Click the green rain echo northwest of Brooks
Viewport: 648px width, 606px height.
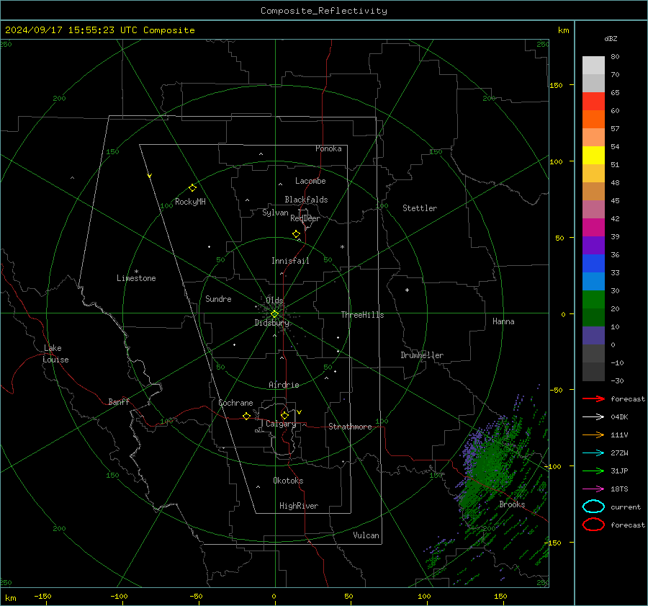click(489, 465)
